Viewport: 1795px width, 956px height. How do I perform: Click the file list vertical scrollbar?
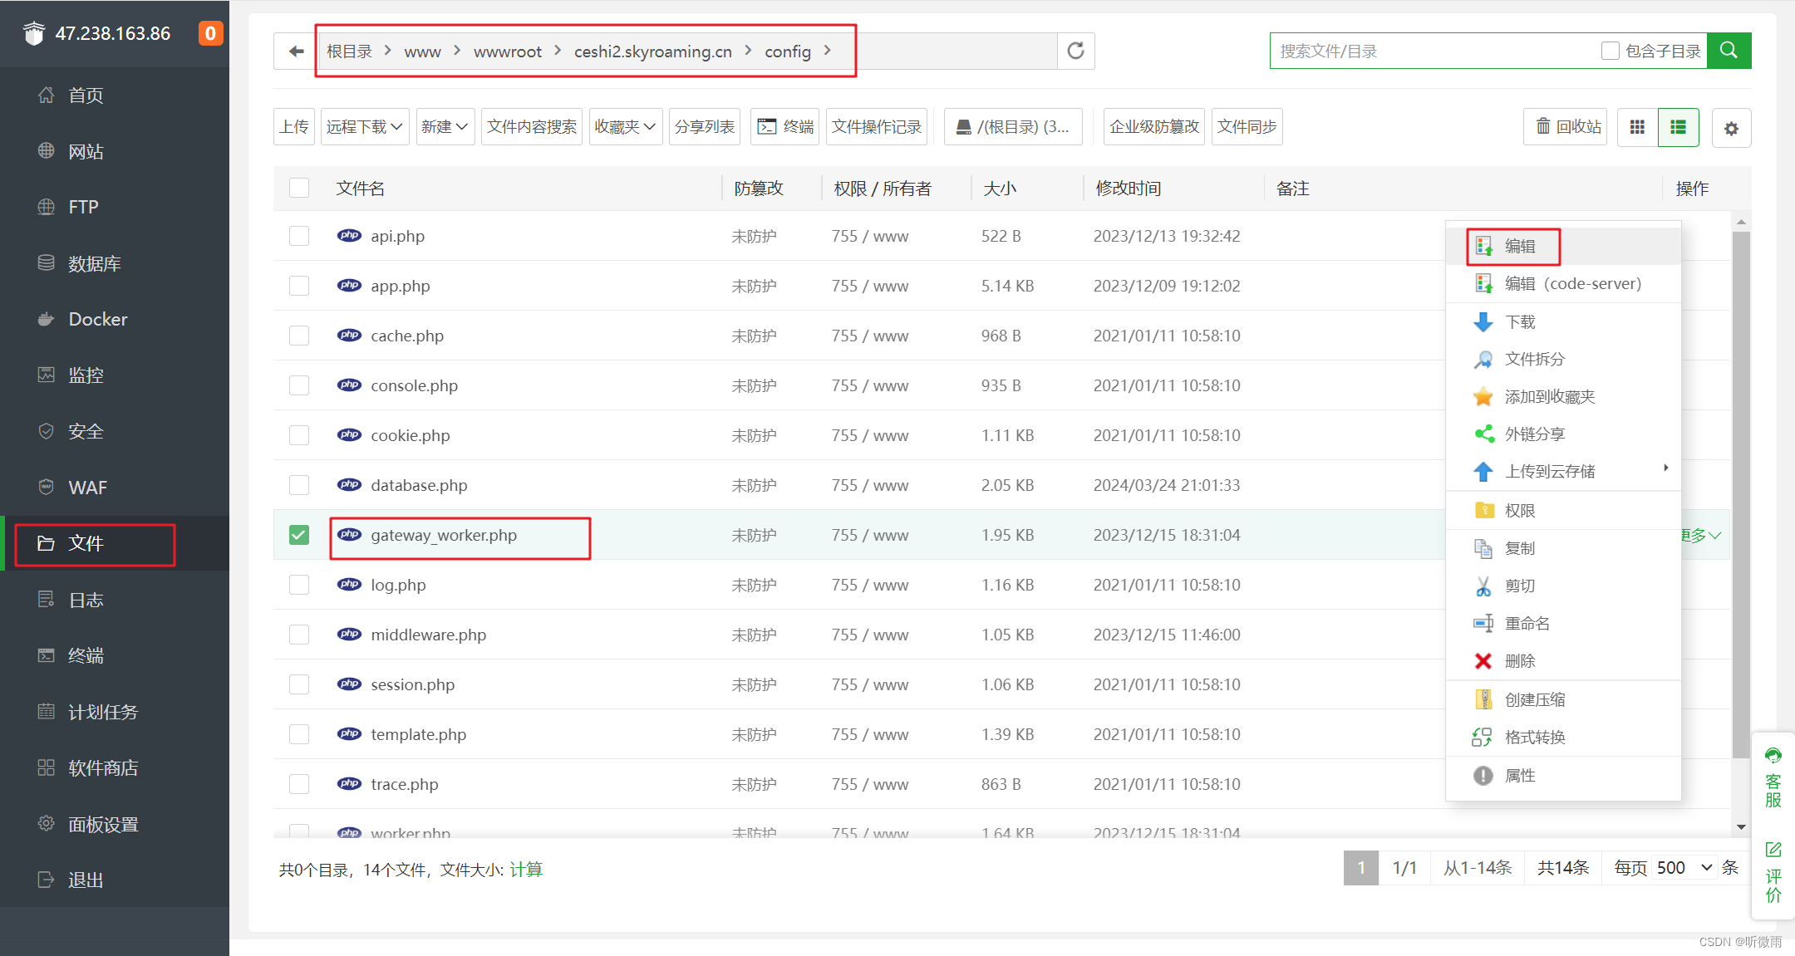pos(1741,494)
